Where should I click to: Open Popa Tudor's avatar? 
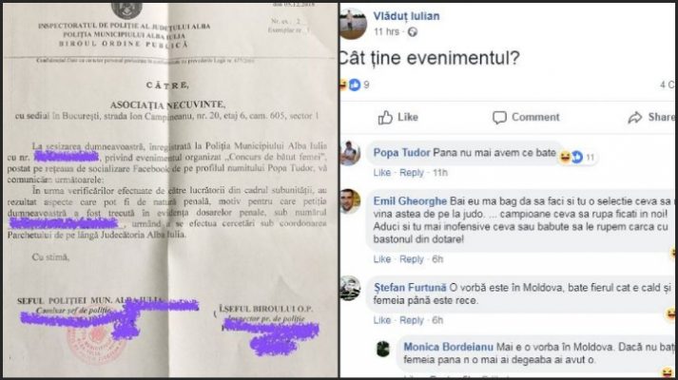pos(351,153)
